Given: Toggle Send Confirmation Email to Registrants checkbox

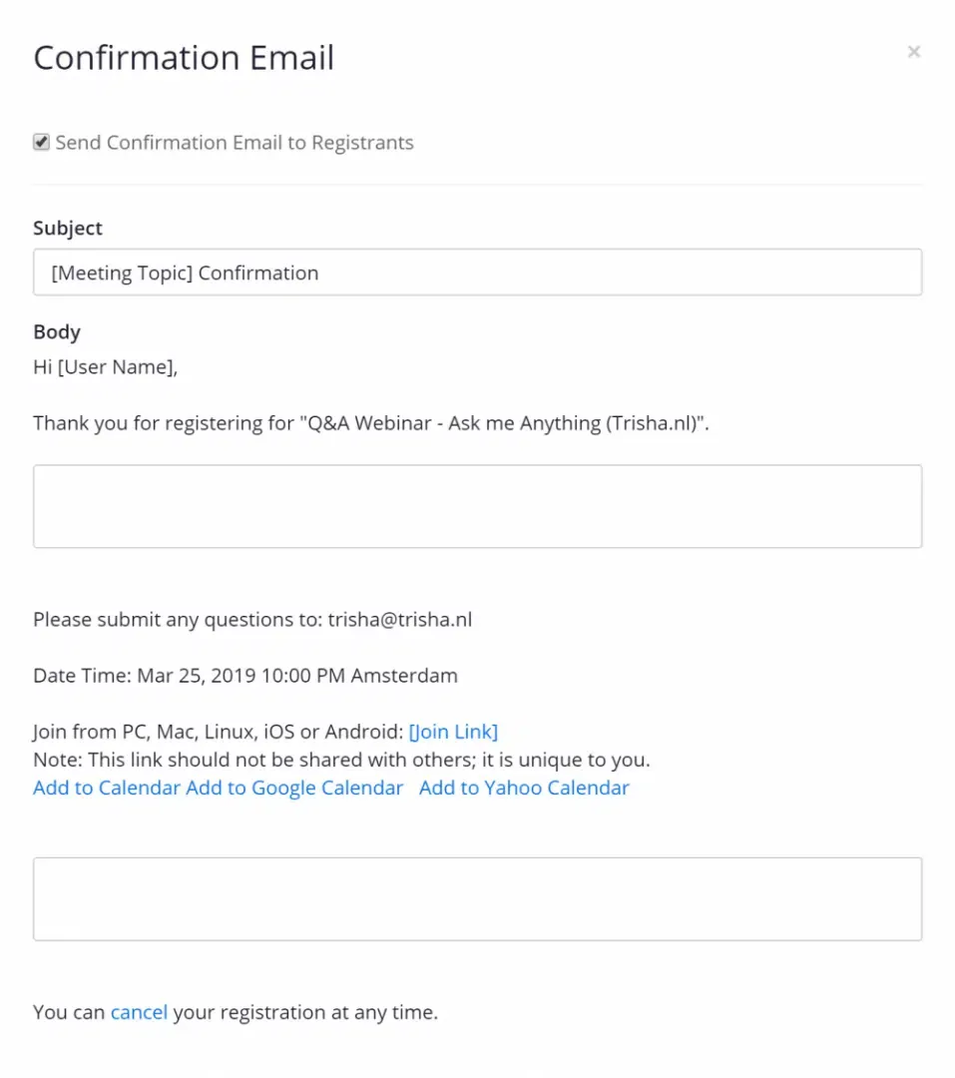Looking at the screenshot, I should 42,143.
